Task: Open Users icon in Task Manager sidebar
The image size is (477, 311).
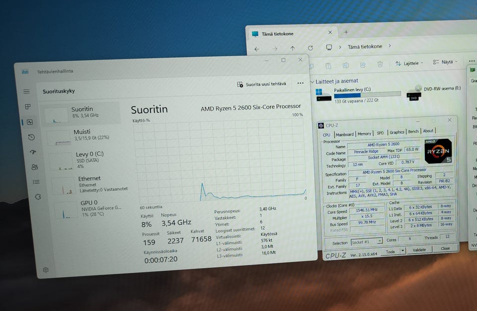Action: tap(35, 167)
